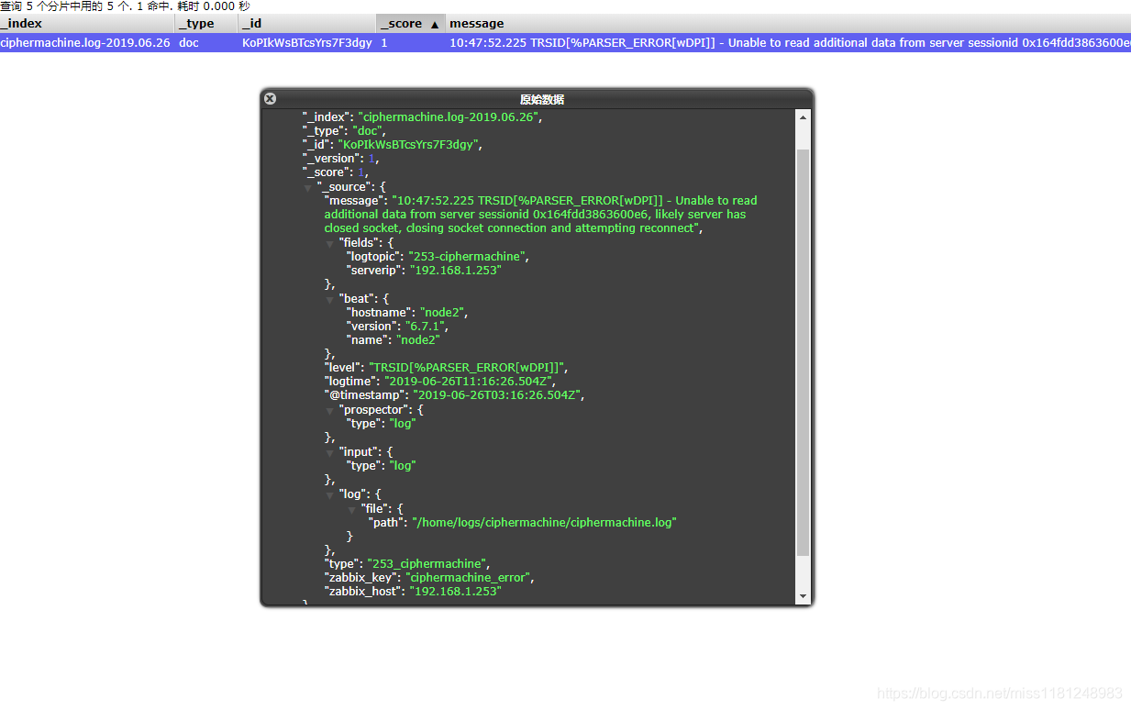
Task: Click the dialog scrollbar up arrow
Action: click(x=804, y=117)
